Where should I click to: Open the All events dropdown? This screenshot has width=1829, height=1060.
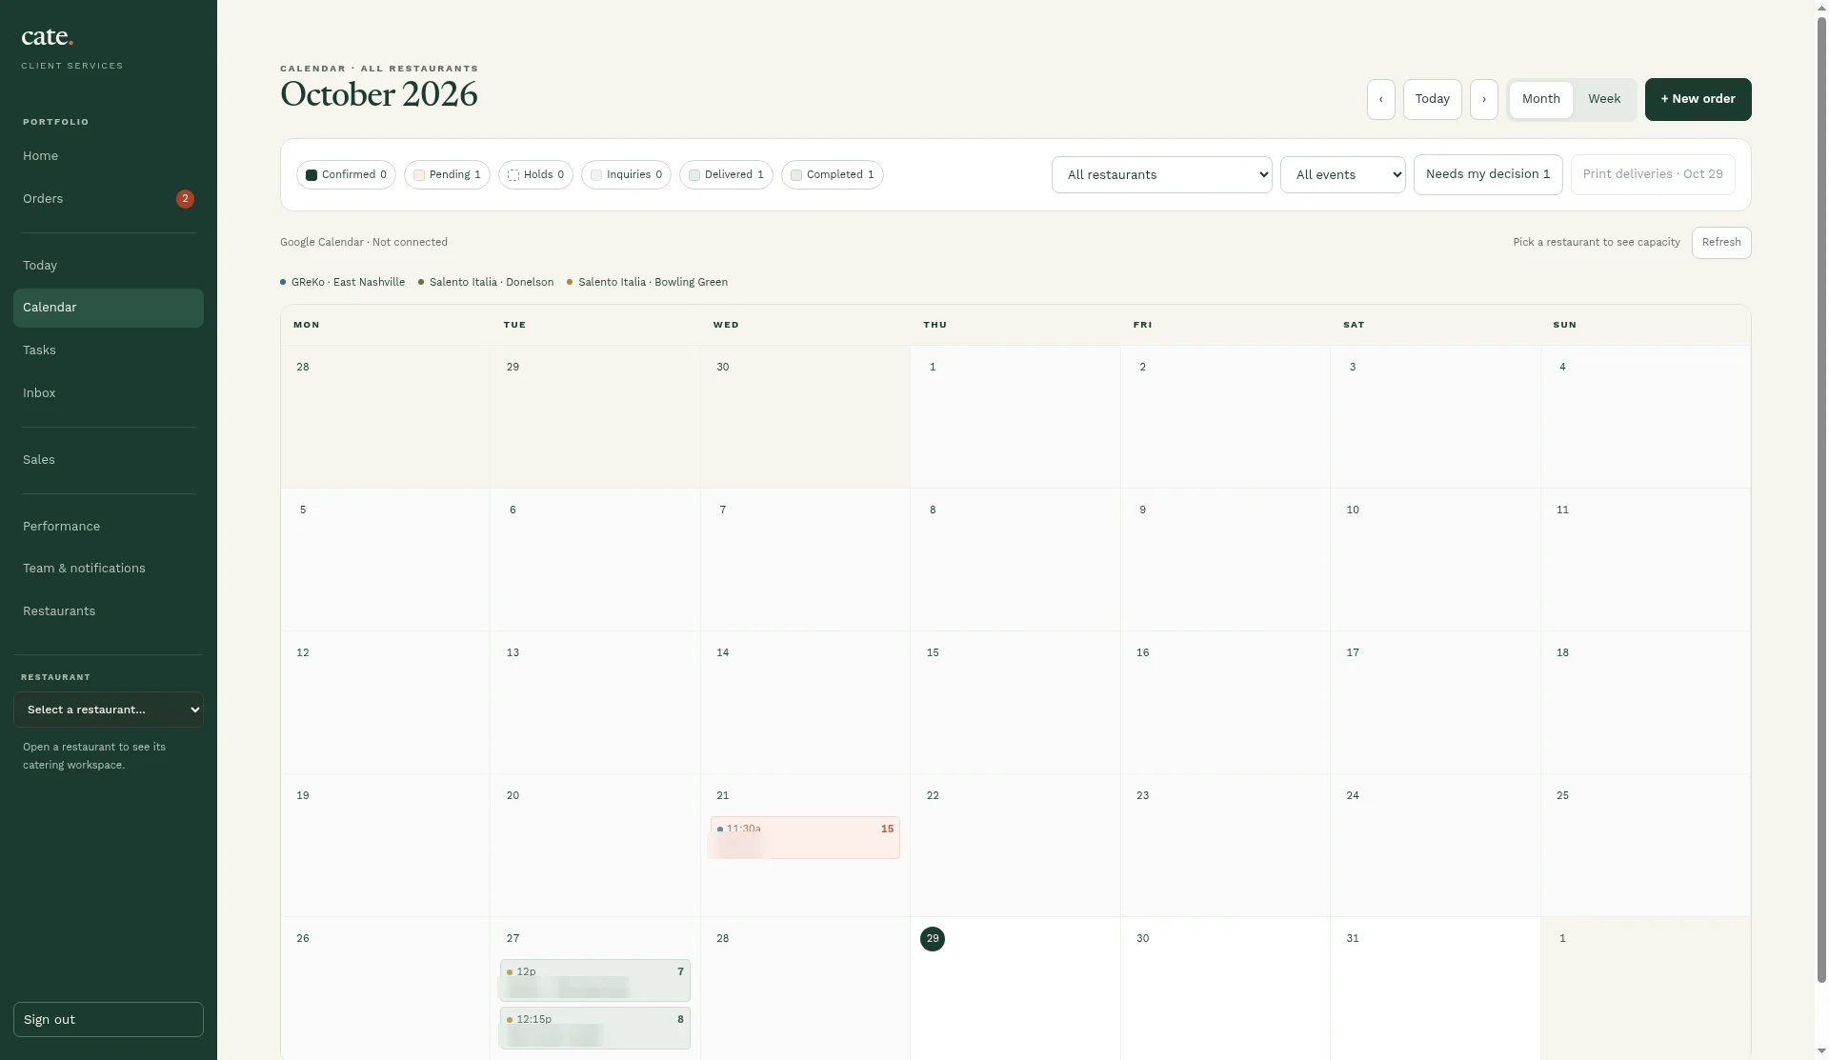pyautogui.click(x=1342, y=175)
